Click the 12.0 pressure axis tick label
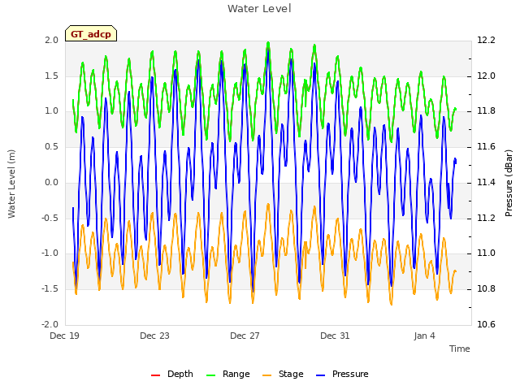This screenshot has height=390, width=520. pos(486,76)
